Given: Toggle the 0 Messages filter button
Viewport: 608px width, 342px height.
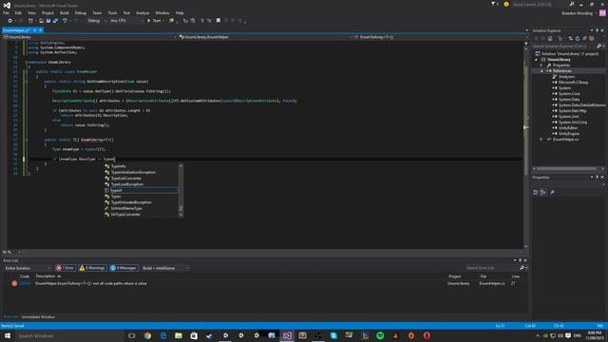Looking at the screenshot, I should pyautogui.click(x=123, y=268).
